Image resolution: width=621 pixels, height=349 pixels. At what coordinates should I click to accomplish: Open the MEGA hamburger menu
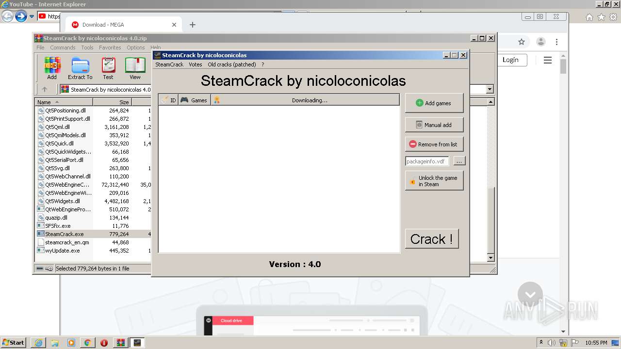548,60
